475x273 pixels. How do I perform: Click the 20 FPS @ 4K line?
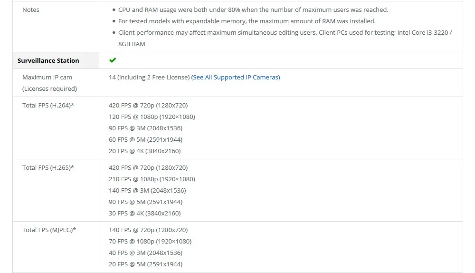pyautogui.click(x=144, y=151)
